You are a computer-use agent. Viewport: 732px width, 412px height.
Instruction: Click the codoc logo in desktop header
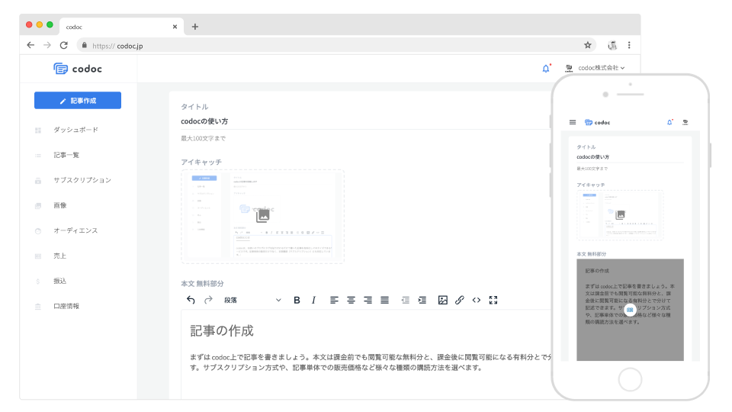pyautogui.click(x=78, y=69)
